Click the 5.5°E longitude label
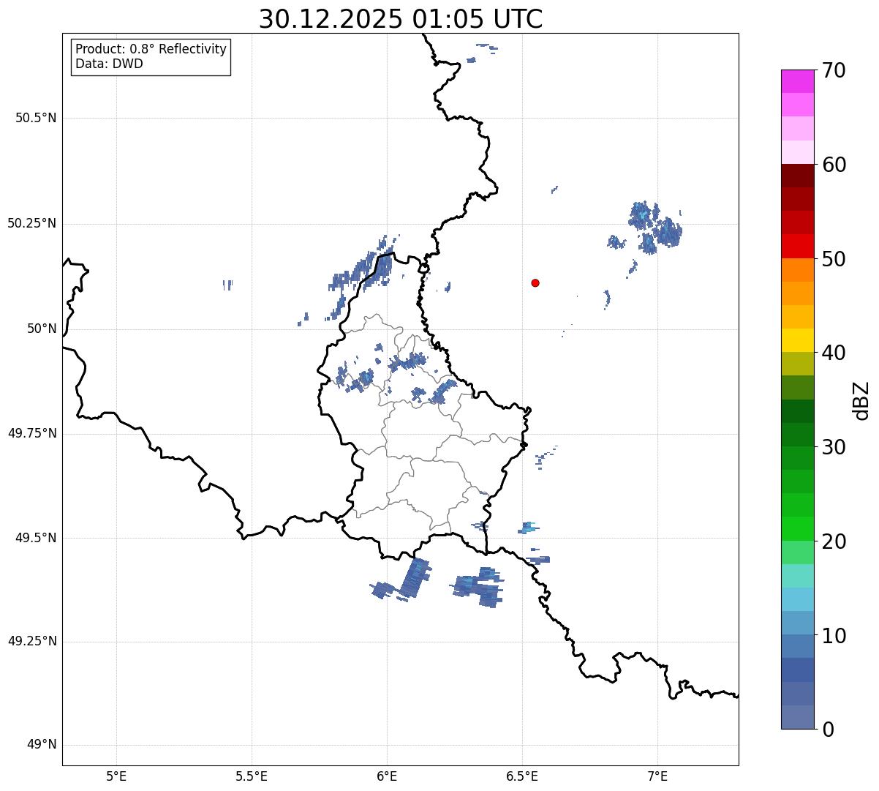Viewport: 879px width, 791px height. click(x=252, y=776)
